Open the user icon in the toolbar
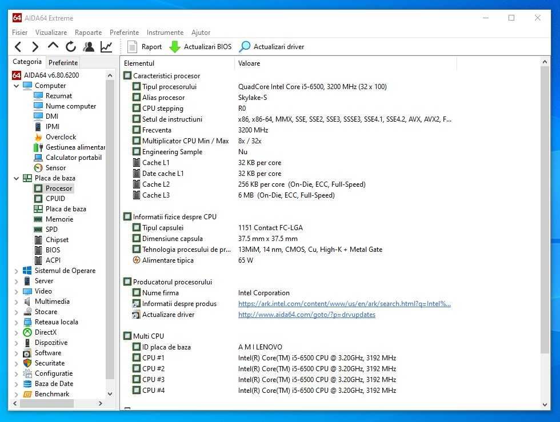560x422 pixels. (x=89, y=47)
